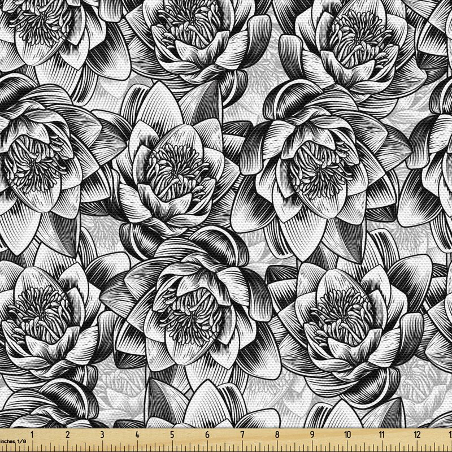Click the number 11 on the ruler
Viewport: 452px width, 452px height.
point(382,434)
